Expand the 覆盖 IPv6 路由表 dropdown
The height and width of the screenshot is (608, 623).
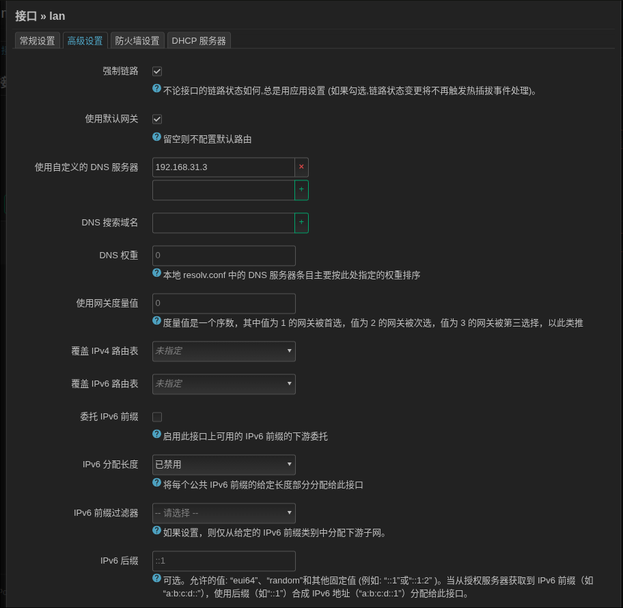[x=223, y=384]
